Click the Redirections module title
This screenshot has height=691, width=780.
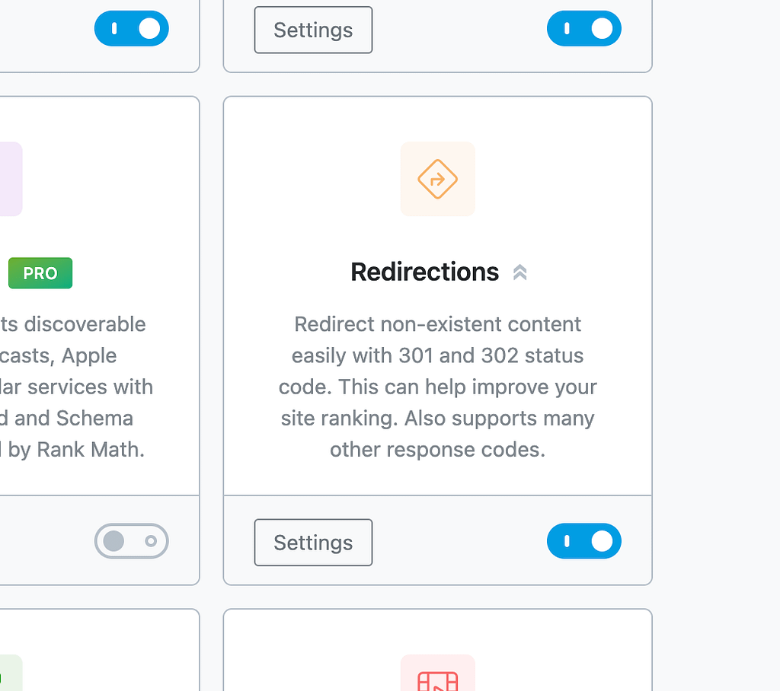click(424, 272)
